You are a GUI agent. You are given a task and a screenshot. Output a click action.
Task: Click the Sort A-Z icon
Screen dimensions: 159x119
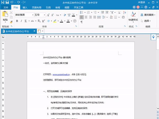(x=125, y=12)
